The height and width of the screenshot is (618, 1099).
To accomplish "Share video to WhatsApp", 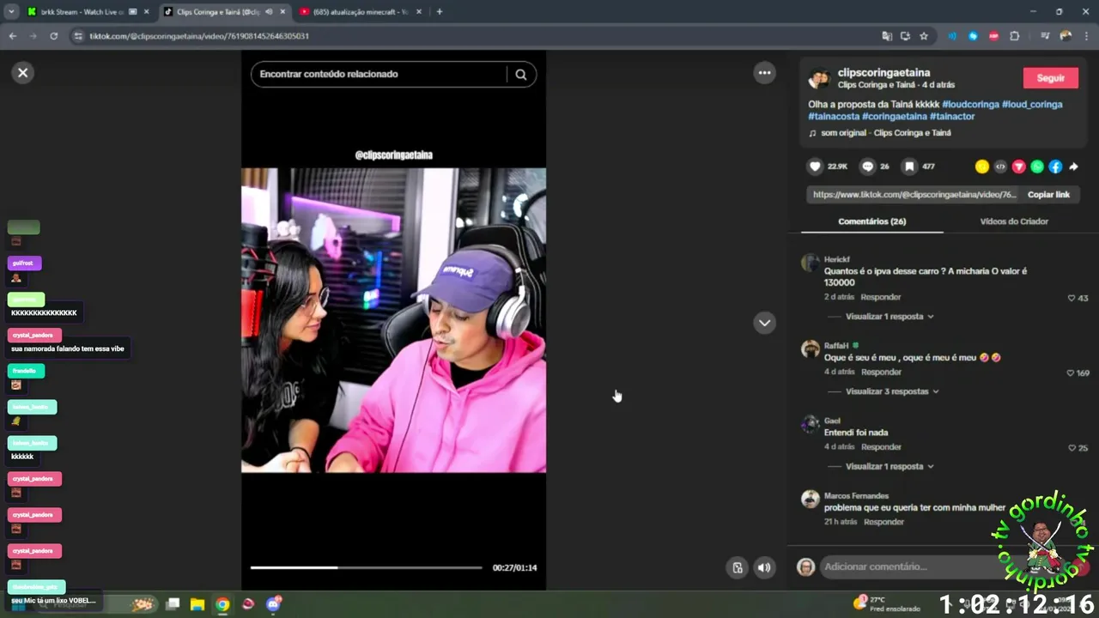I will [x=1037, y=167].
